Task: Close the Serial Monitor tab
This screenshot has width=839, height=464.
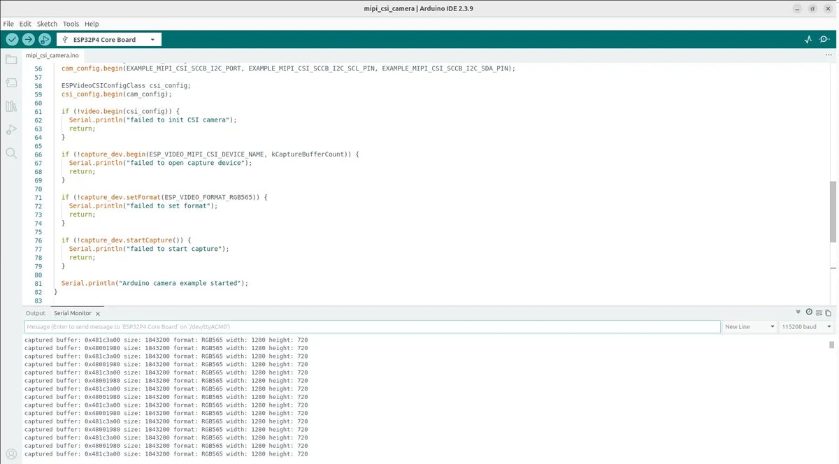Action: tap(98, 314)
